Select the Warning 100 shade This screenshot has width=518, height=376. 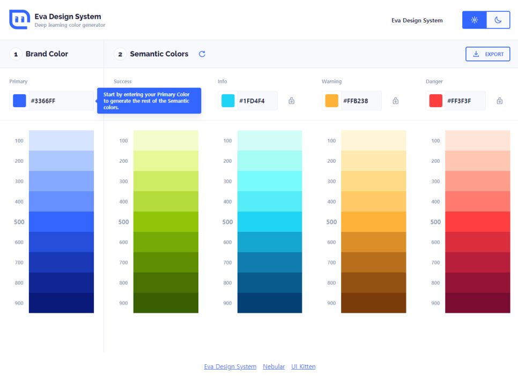coord(374,141)
